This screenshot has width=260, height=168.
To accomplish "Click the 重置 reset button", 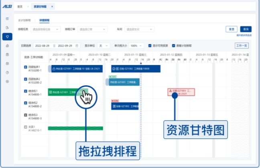I will [232, 29].
